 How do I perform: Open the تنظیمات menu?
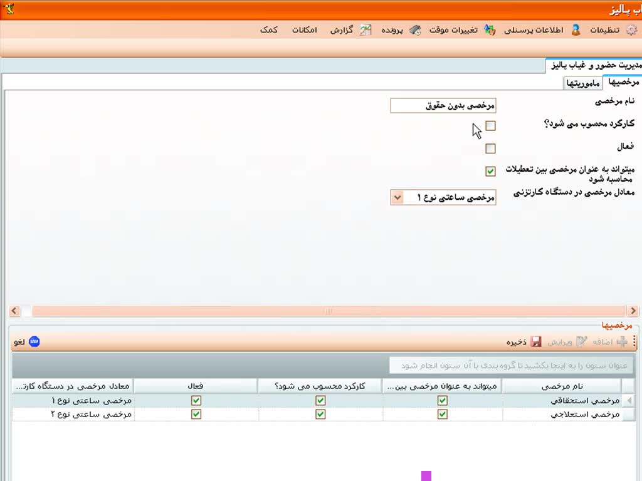[x=605, y=30]
